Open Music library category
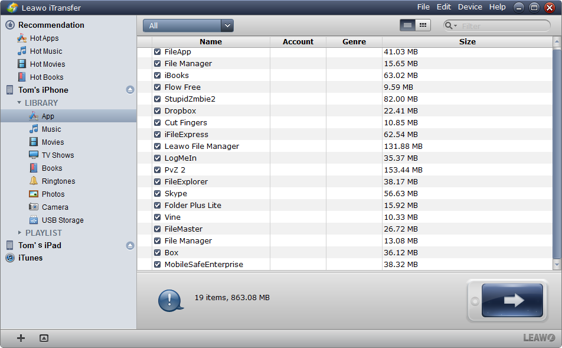The height and width of the screenshot is (348, 562). (x=45, y=129)
